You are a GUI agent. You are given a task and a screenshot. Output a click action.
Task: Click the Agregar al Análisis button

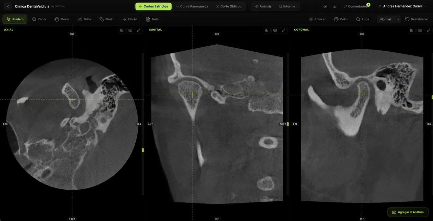point(408,212)
